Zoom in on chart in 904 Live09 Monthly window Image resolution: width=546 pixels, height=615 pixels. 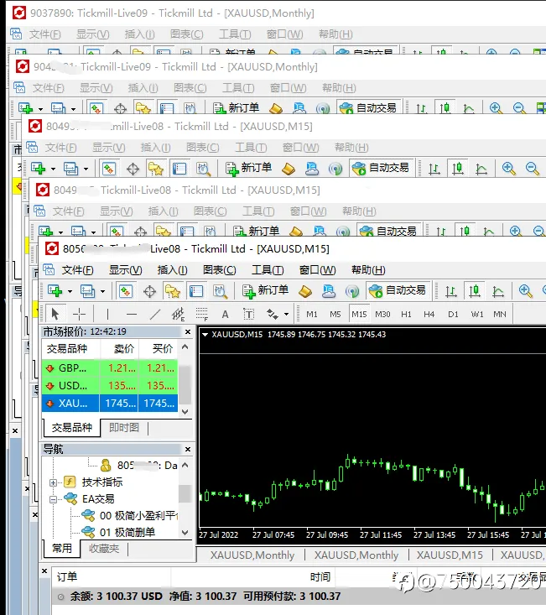(496, 108)
